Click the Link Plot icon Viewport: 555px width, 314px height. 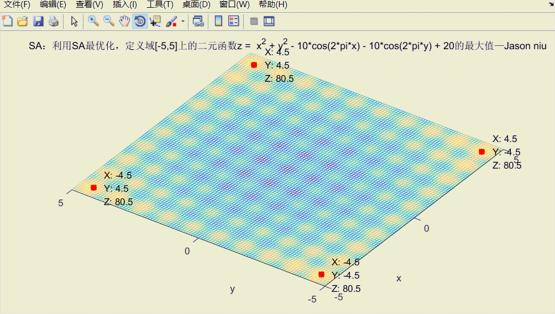198,21
